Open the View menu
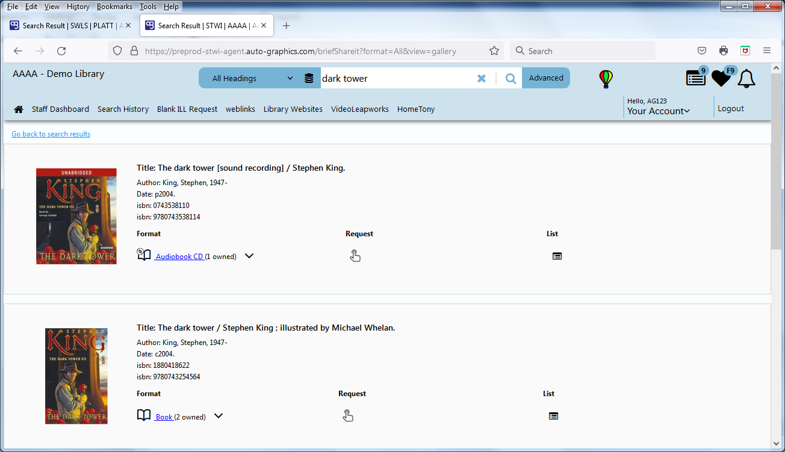The image size is (785, 452). pyautogui.click(x=52, y=7)
